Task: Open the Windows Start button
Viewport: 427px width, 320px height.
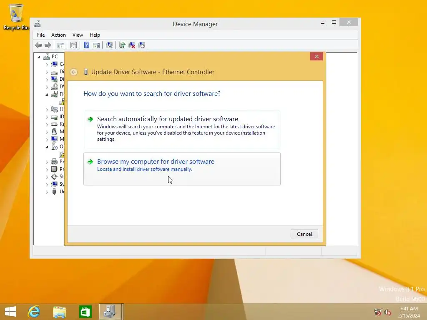Action: pos(10,312)
